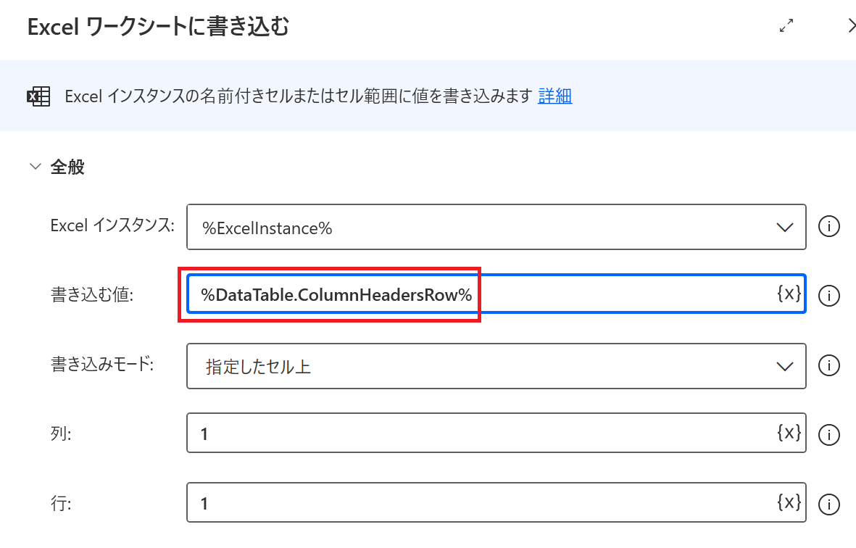Click the %ExcelInstance% combo box
Image resolution: width=856 pixels, height=548 pixels.
[x=471, y=228]
